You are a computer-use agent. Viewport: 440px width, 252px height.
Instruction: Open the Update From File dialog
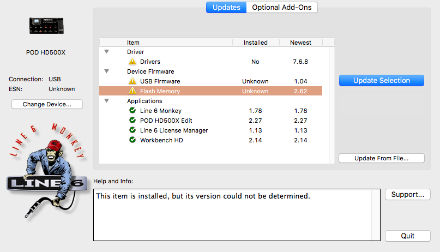[381, 158]
